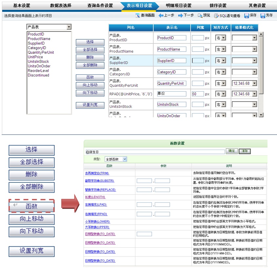Screen dimensions: 277x271
Task: Click small 向下移动 button in upper panel
Action: [90, 93]
